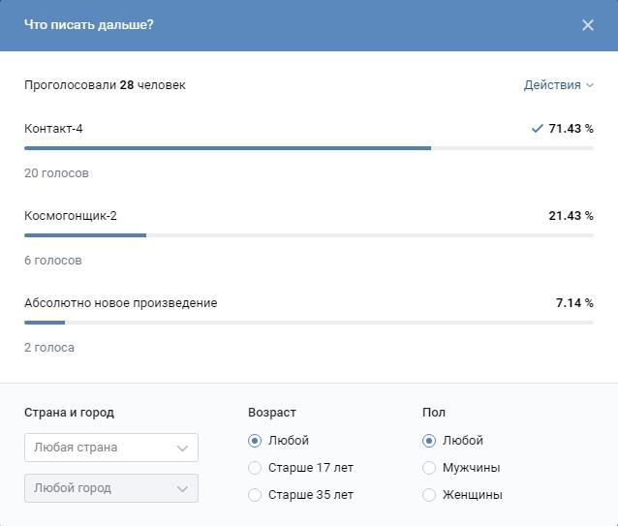The width and height of the screenshot is (618, 526).
Task: Click the Контакт-4 poll option
Action: coord(53,129)
